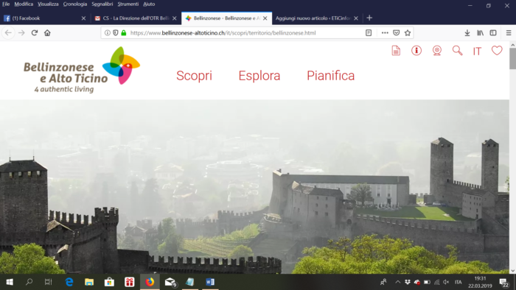
Task: Open the Pianifica navigation link
Action: [x=331, y=76]
